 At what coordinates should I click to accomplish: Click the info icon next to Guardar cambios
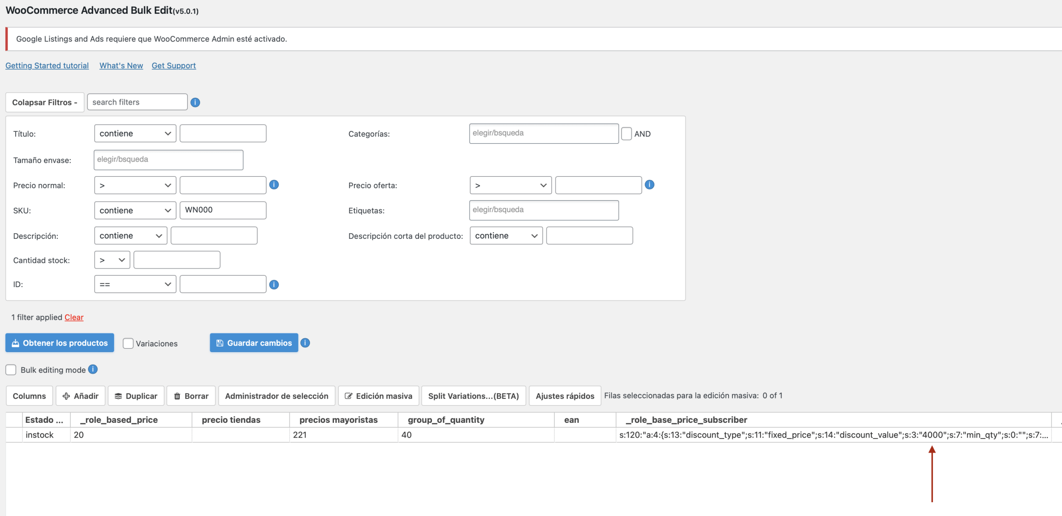point(305,343)
